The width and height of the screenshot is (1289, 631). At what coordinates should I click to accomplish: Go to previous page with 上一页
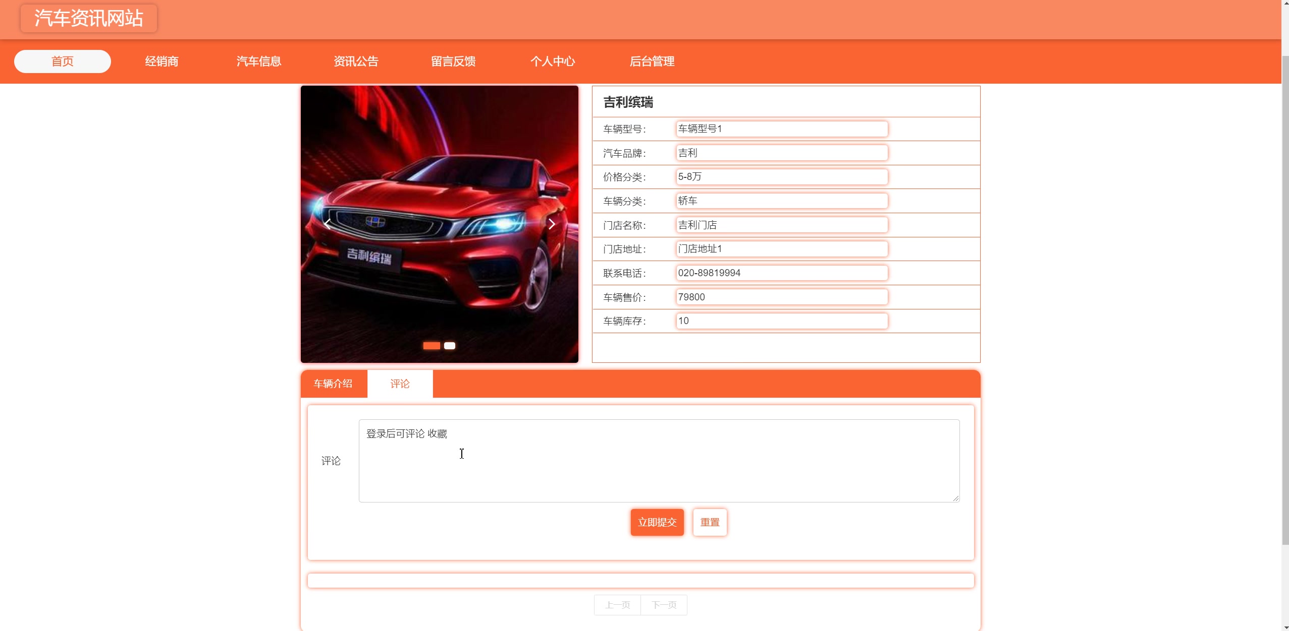point(618,605)
